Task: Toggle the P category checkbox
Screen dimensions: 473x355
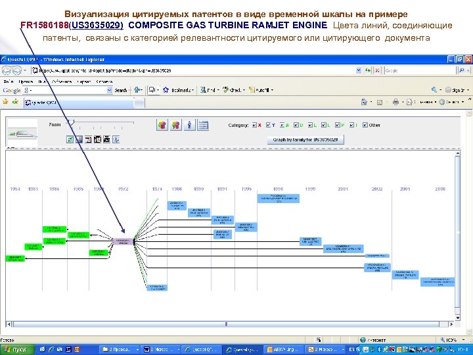Action: (x=338, y=125)
